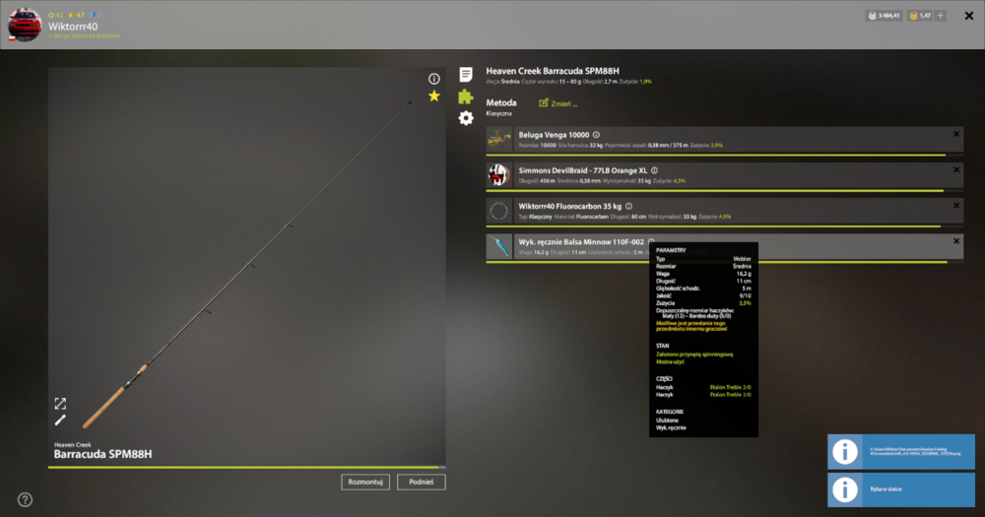Select the green puzzle piece setup icon
This screenshot has width=985, height=517.
tap(466, 97)
